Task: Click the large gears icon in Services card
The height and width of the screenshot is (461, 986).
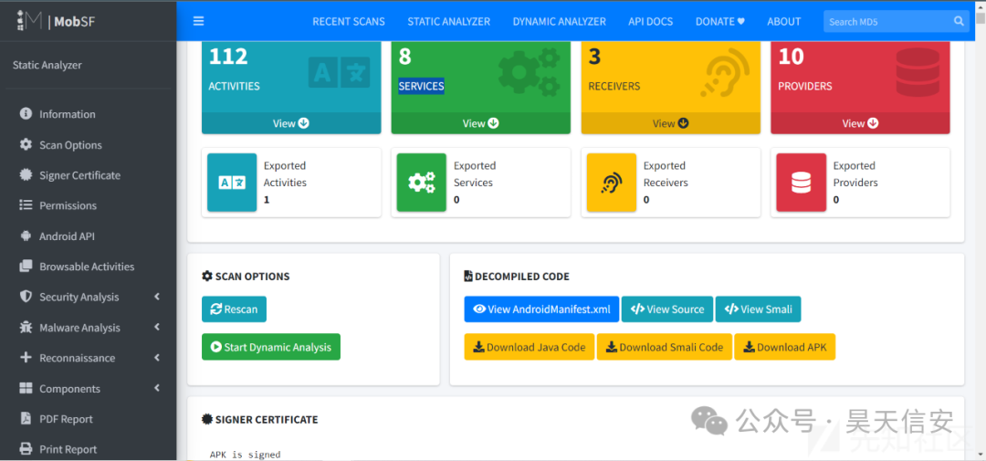Action: (529, 72)
